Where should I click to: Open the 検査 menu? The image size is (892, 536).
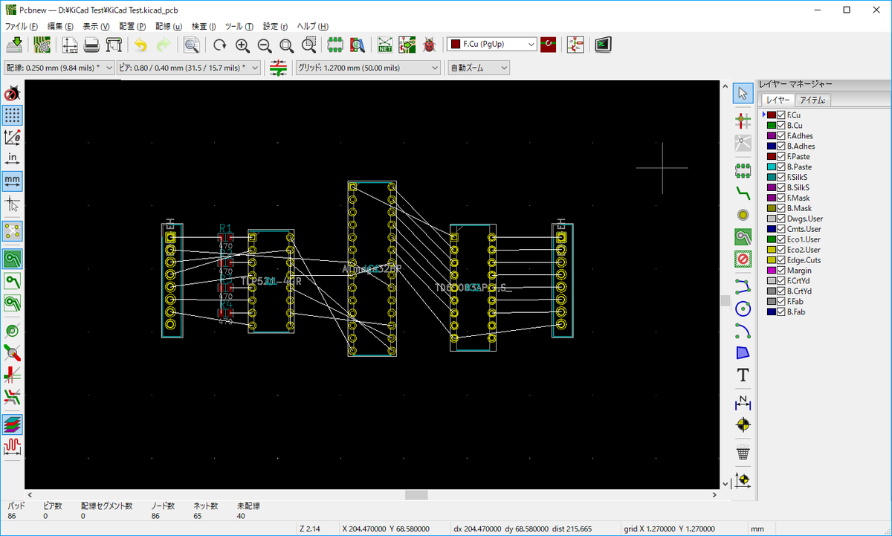pos(204,26)
